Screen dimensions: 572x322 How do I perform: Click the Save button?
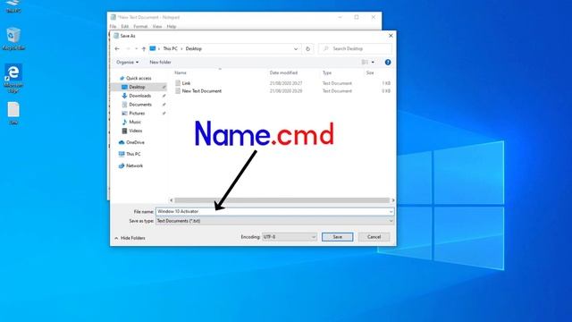tap(338, 237)
